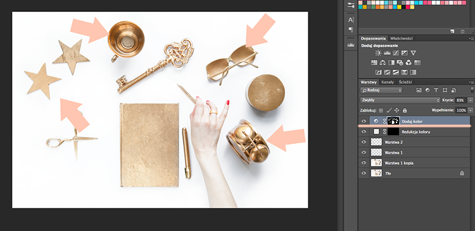Open the Paragraph panel icon
This screenshot has height=231, width=475.
click(351, 30)
